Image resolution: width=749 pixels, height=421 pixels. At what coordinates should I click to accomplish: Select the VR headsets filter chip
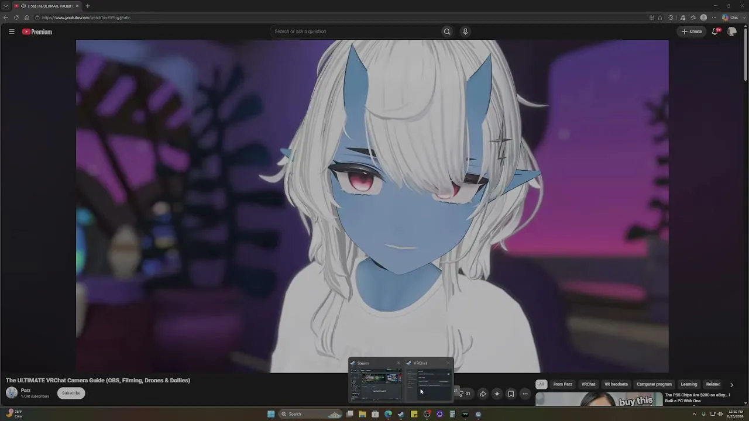616,384
